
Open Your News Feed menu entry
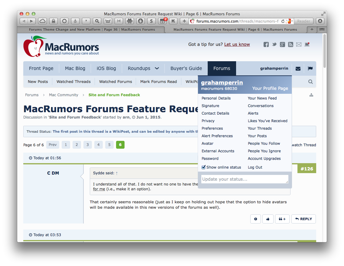[262, 98]
